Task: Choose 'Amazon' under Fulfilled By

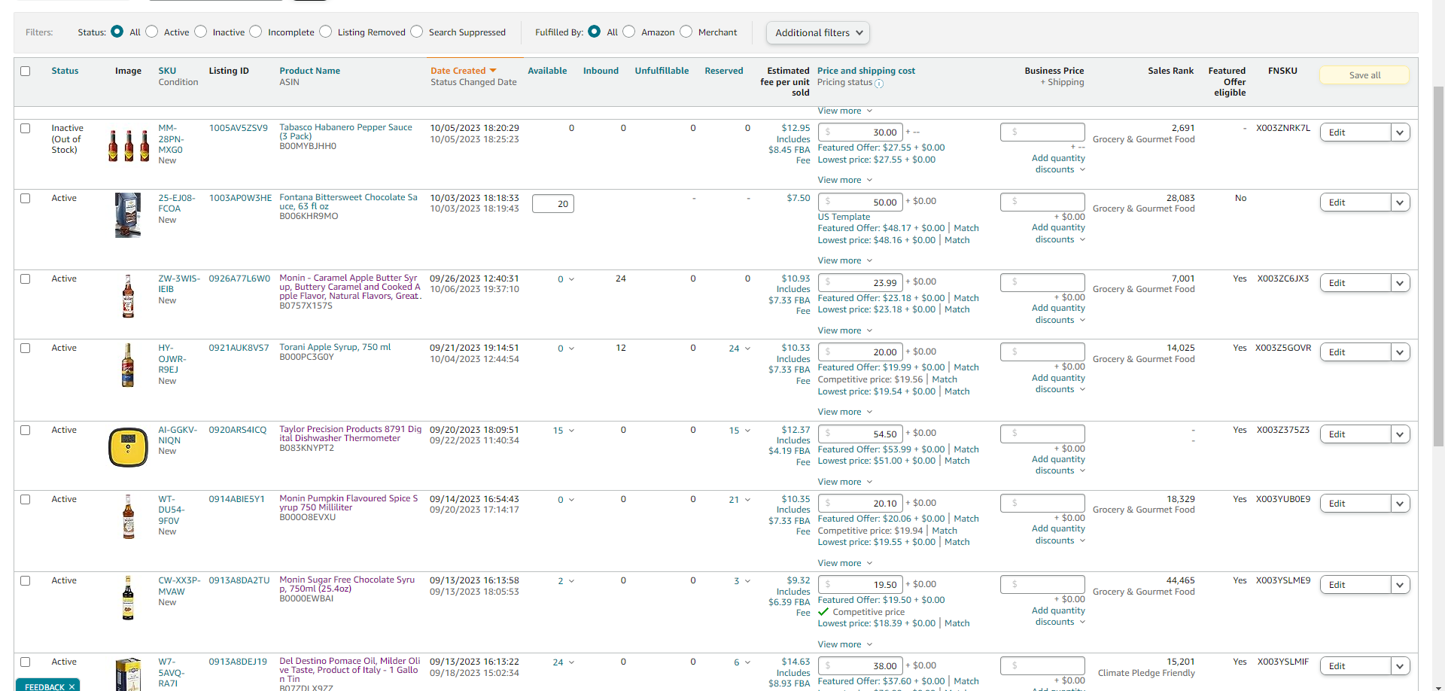Action: coord(628,32)
